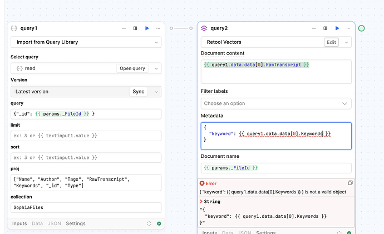Screen dimensions: 384x234
Task: Switch to query1 JSON tab
Action: tap(54, 223)
